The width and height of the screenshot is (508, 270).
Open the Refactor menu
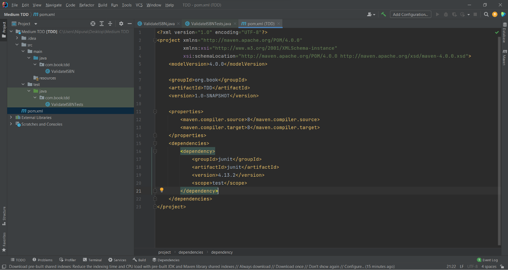87,5
